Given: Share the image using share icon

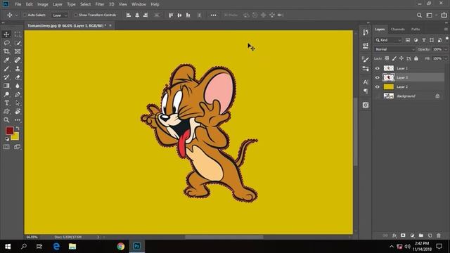Looking at the screenshot, I should 444,15.
